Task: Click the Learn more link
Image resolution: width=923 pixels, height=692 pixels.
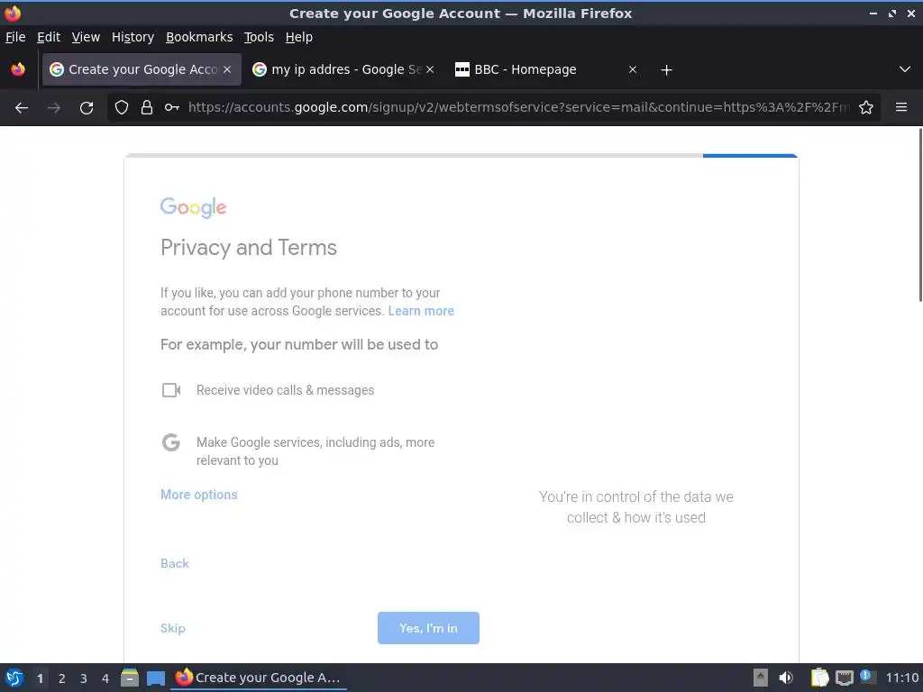Action: click(421, 311)
